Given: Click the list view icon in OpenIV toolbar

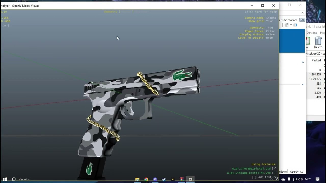Looking at the screenshot, I should (287, 25).
